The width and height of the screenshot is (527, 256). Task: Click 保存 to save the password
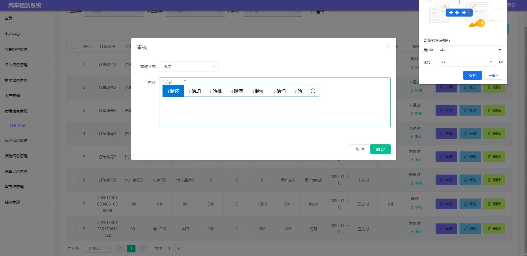[472, 75]
